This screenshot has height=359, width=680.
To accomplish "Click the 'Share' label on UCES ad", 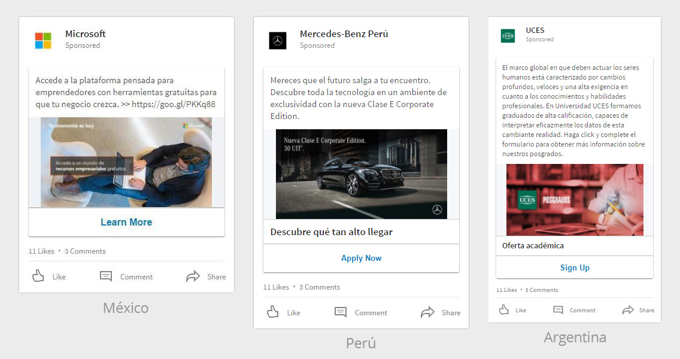I will pyautogui.click(x=646, y=310).
